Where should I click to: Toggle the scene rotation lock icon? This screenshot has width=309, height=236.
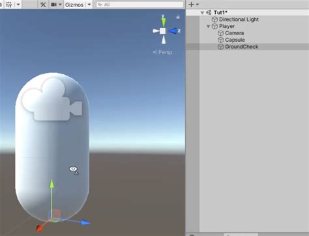point(178,17)
